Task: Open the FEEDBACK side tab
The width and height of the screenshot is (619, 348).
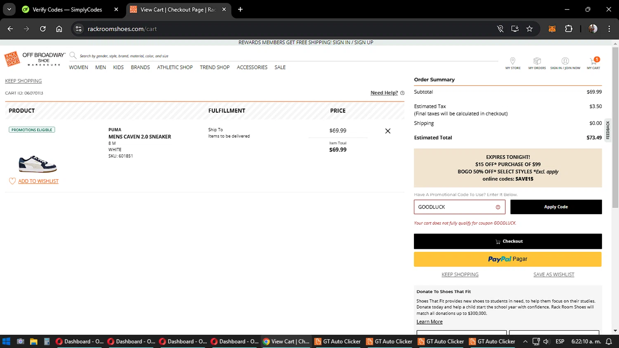Action: [607, 130]
